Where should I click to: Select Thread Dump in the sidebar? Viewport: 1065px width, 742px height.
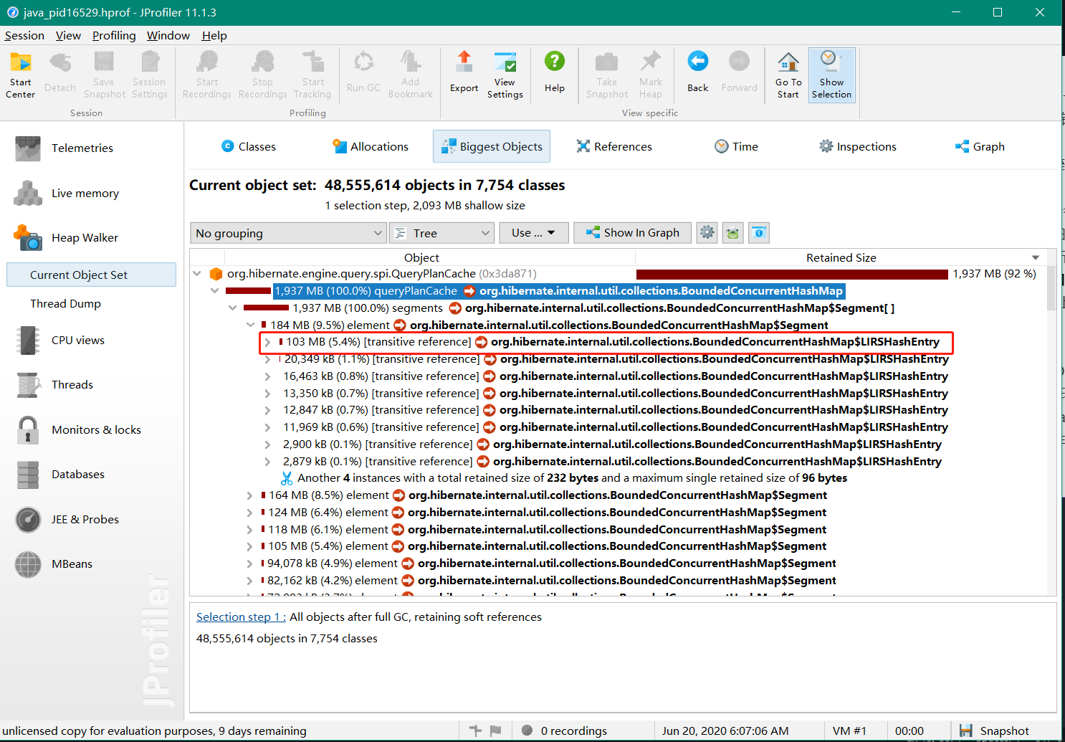65,304
